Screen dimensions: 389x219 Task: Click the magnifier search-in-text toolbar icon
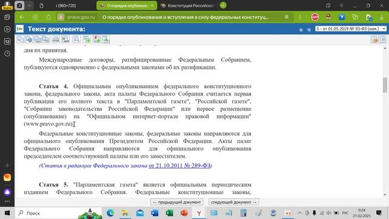click(x=77, y=39)
